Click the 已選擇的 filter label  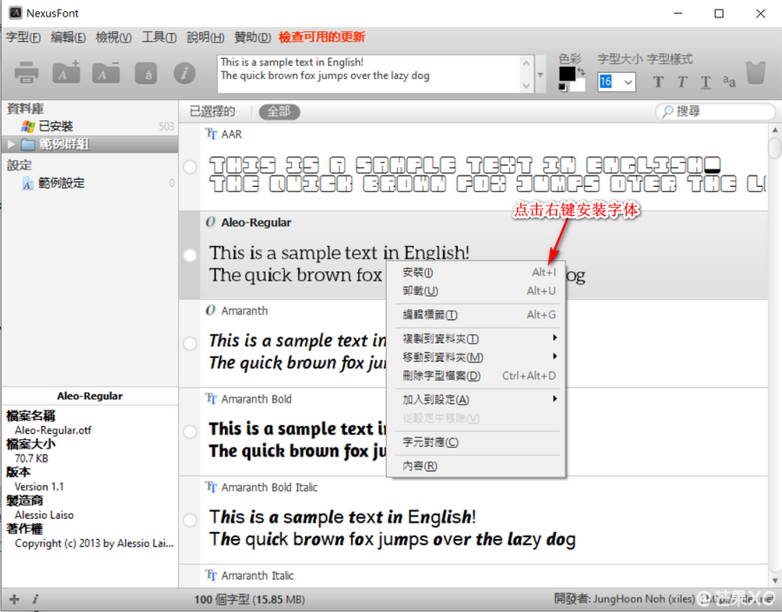(x=213, y=112)
